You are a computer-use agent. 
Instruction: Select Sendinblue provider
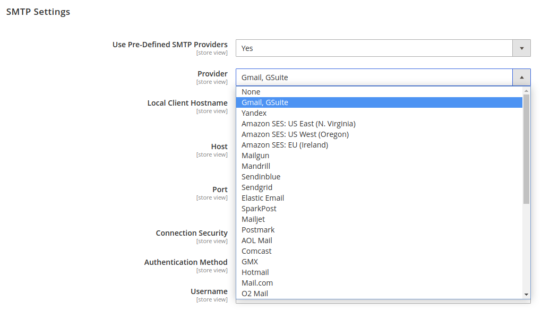(261, 177)
